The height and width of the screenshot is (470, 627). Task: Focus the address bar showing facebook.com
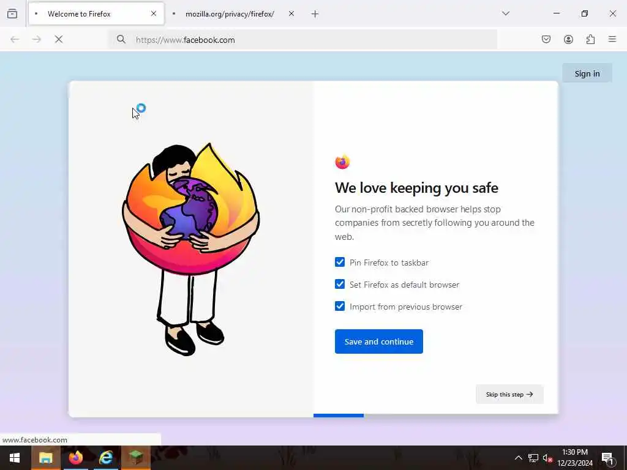(x=302, y=40)
